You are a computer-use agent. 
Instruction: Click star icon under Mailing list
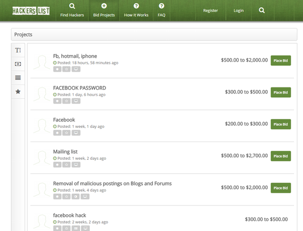pyautogui.click(x=67, y=165)
